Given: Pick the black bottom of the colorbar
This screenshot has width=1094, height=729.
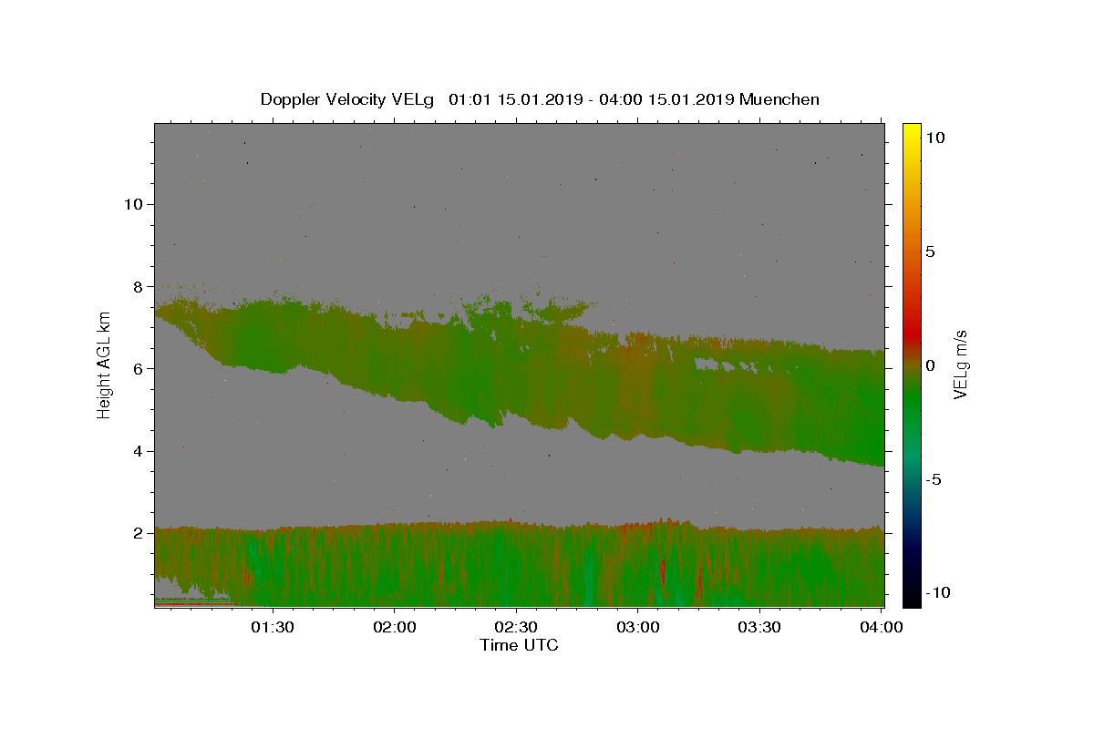Looking at the screenshot, I should click(912, 600).
